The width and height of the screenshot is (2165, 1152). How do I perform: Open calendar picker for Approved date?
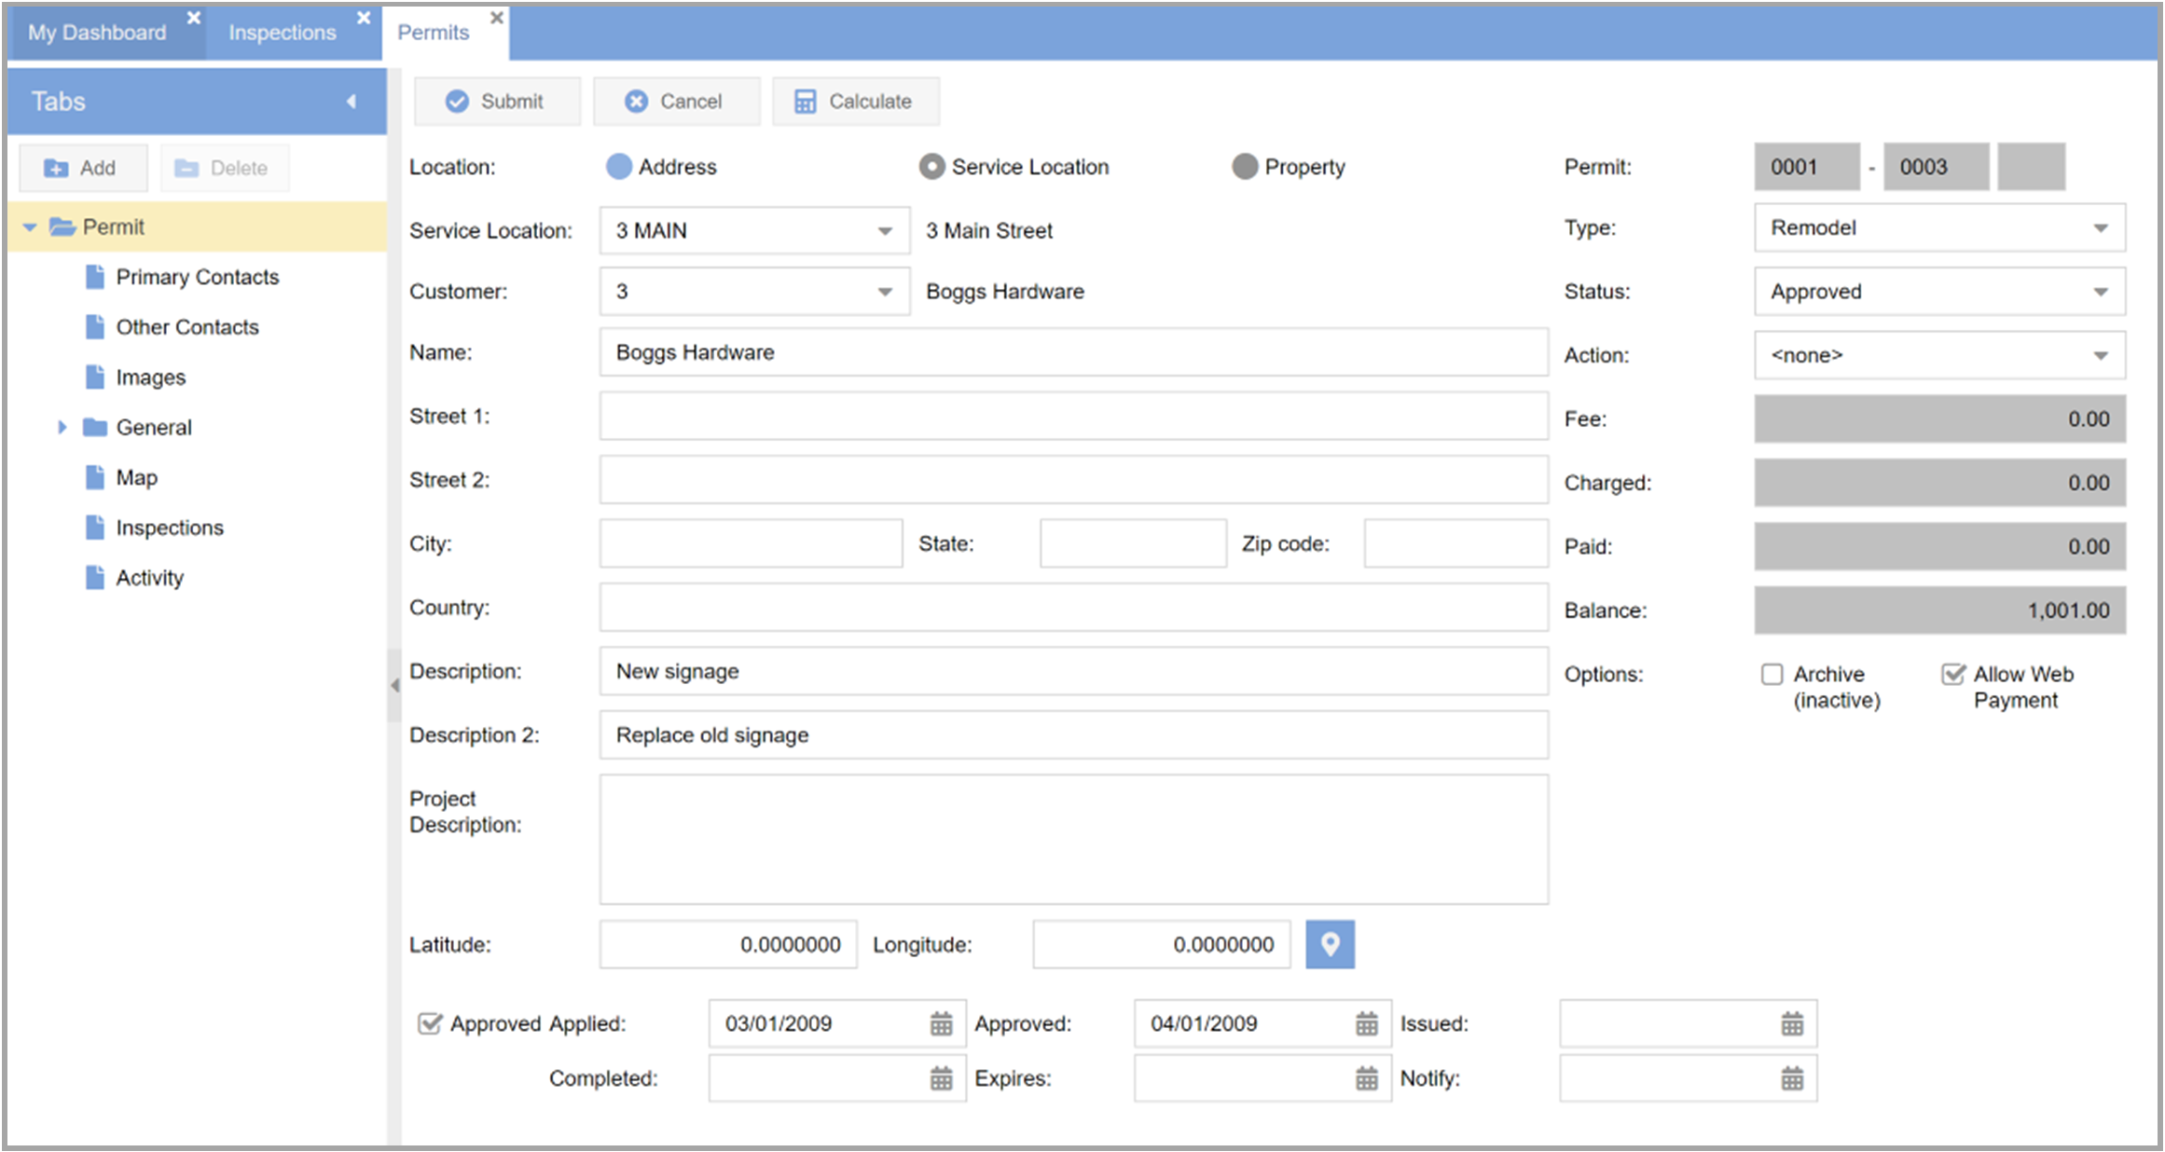1366,1023
